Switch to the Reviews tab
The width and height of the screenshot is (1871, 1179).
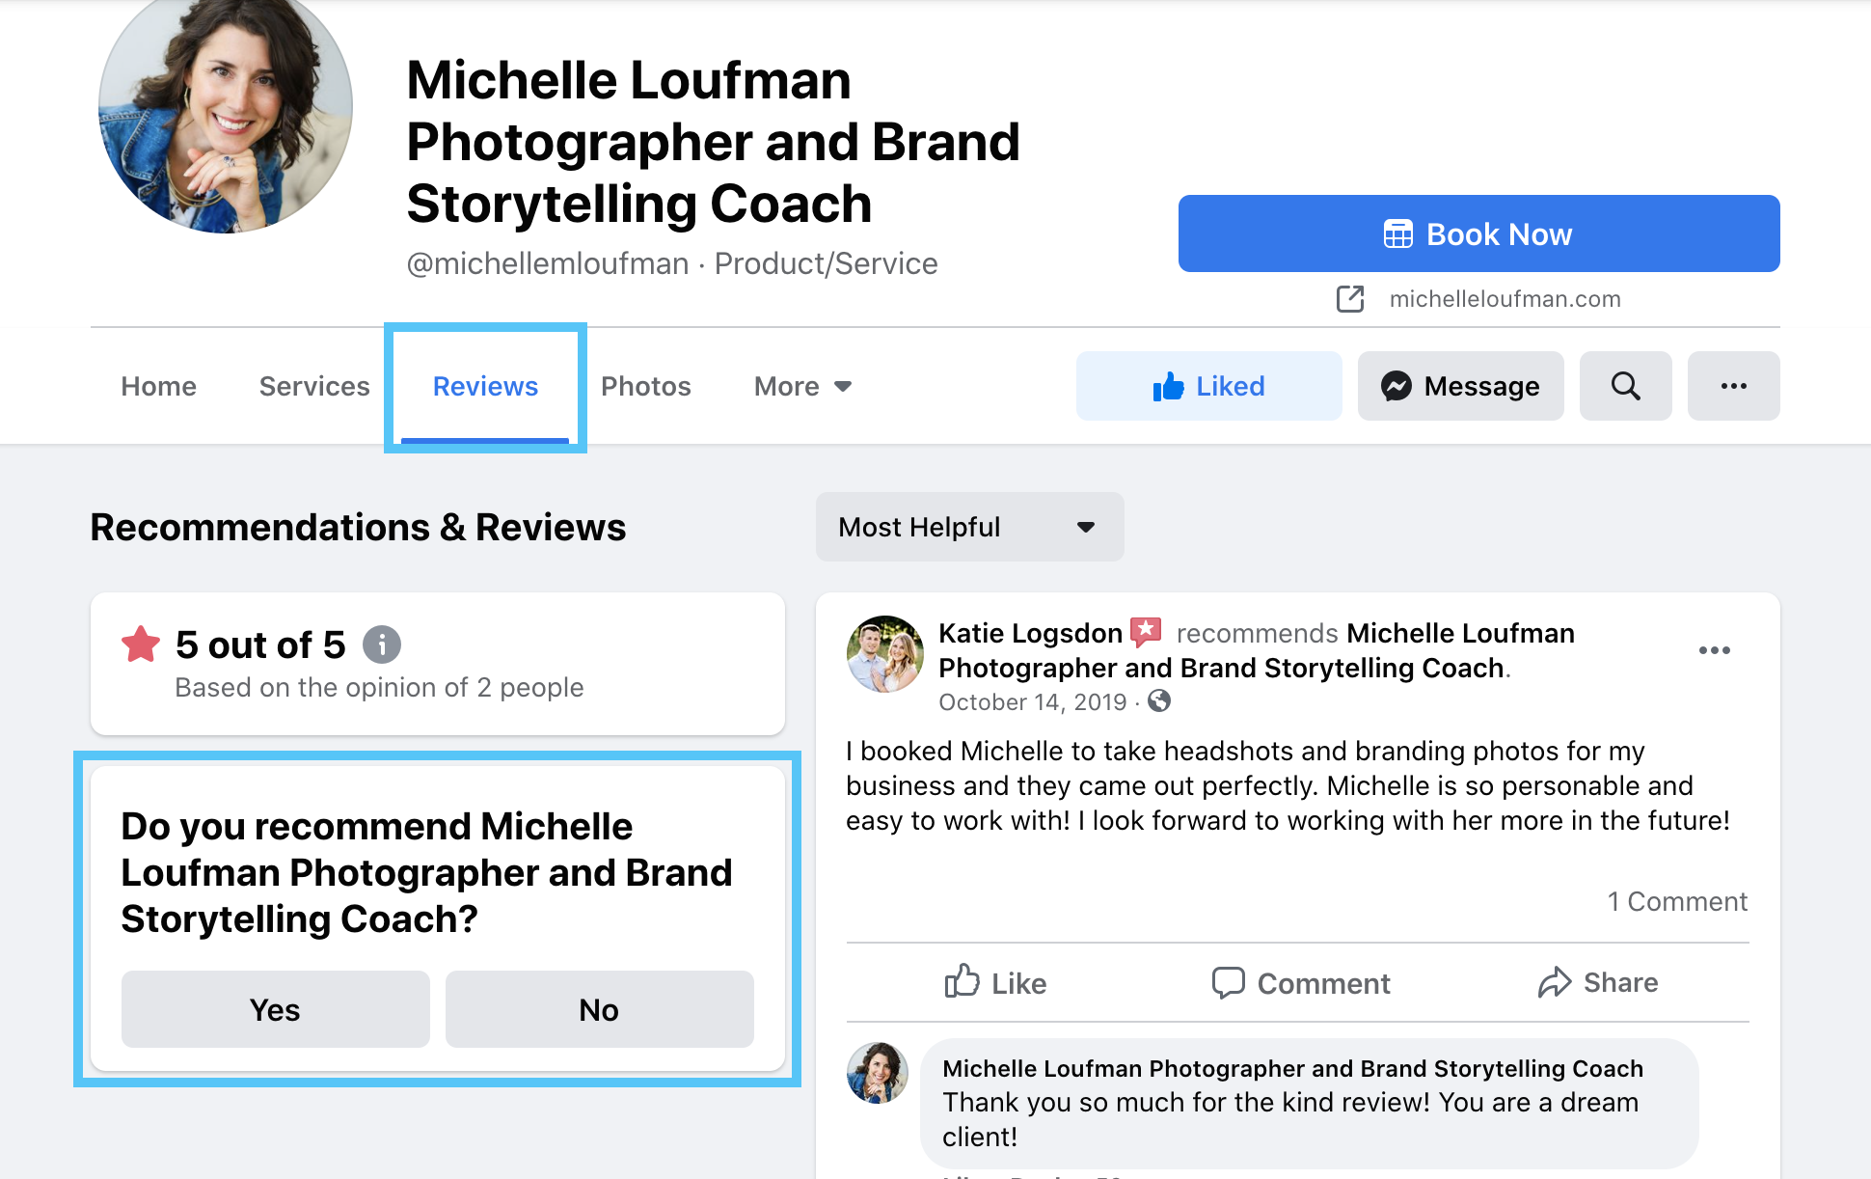pos(485,386)
